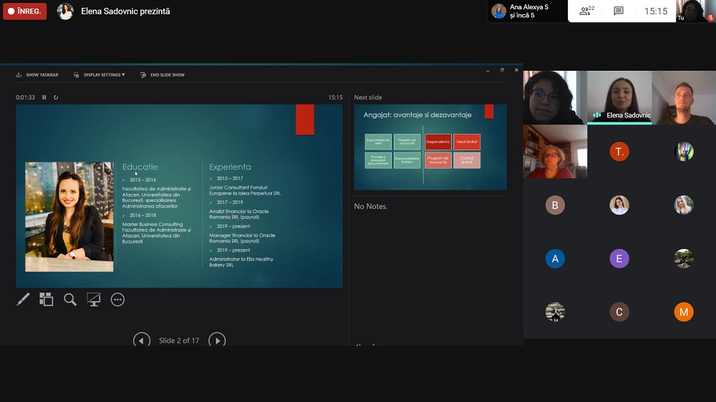Click the recording indicator ÎNREG.
This screenshot has height=402, width=716.
(x=25, y=11)
